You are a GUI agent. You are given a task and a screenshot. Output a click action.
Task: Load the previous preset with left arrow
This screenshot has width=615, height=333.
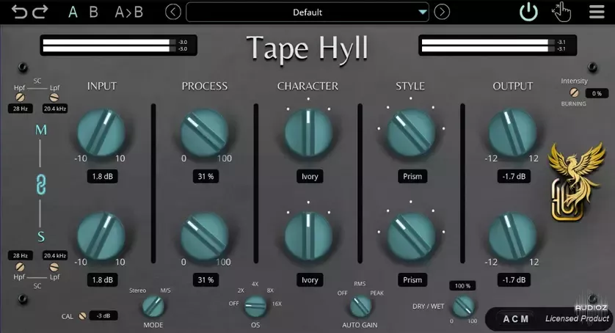pos(172,12)
